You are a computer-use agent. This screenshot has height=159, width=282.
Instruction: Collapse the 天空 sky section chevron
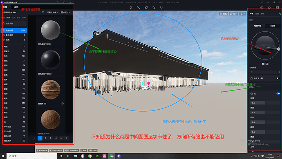[280, 20]
